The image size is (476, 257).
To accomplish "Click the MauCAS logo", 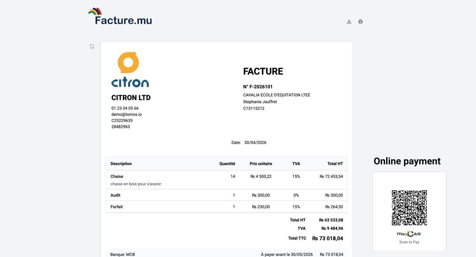I will pos(409,234).
